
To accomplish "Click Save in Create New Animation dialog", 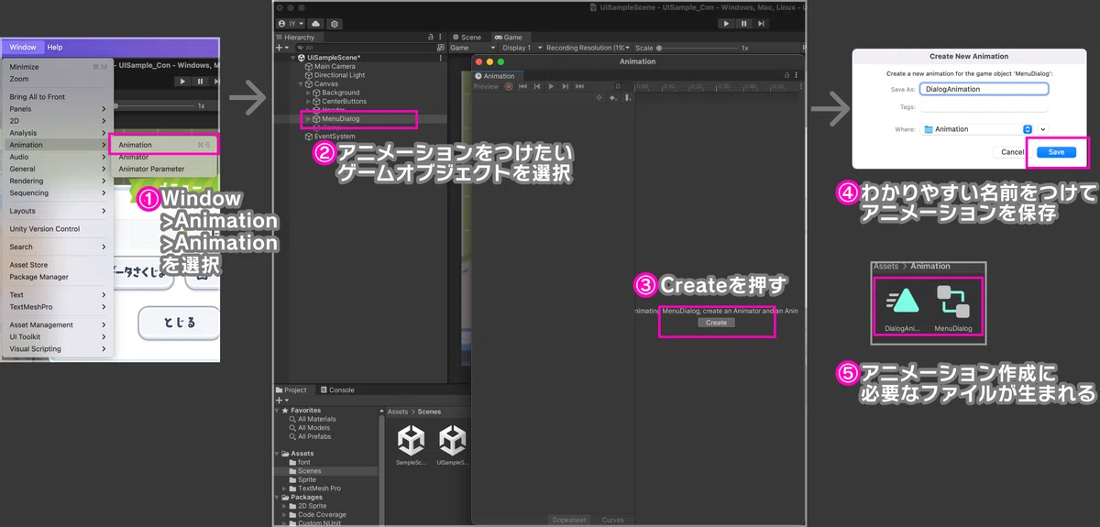I will point(1056,152).
